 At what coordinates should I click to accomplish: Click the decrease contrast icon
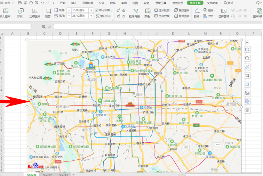coord(124,10)
